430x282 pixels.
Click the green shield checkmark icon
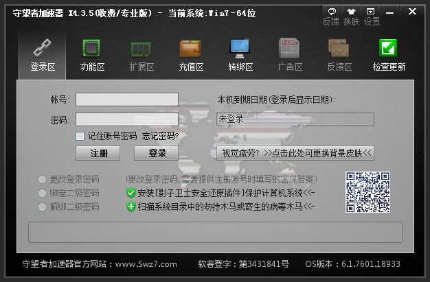[131, 193]
